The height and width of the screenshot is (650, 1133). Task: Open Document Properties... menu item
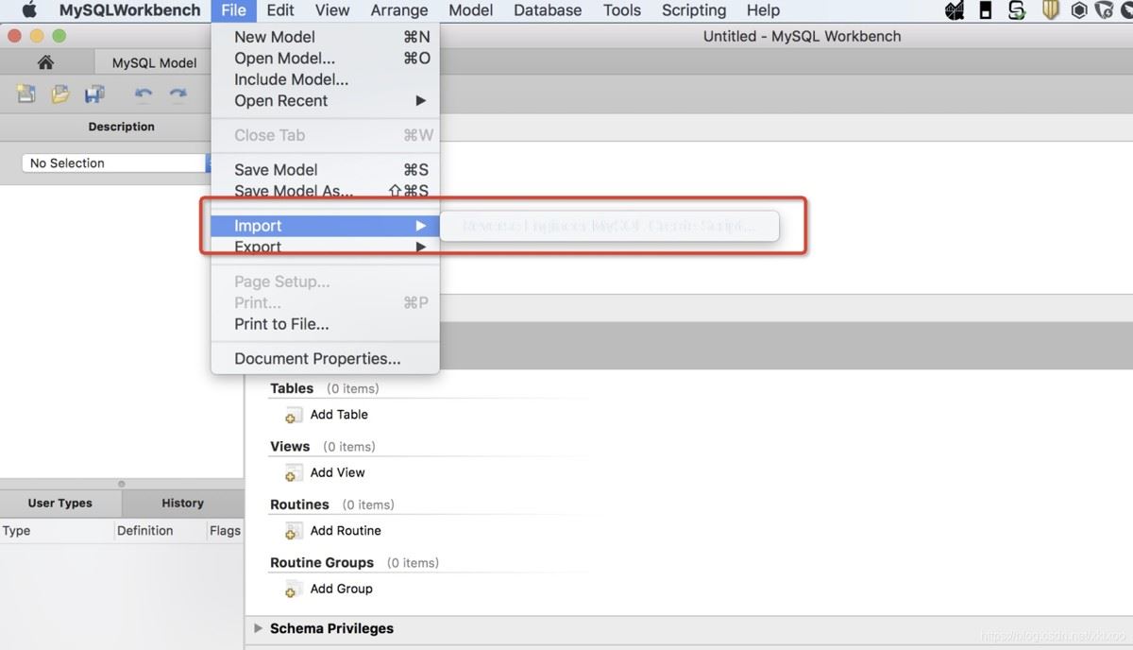(325, 358)
